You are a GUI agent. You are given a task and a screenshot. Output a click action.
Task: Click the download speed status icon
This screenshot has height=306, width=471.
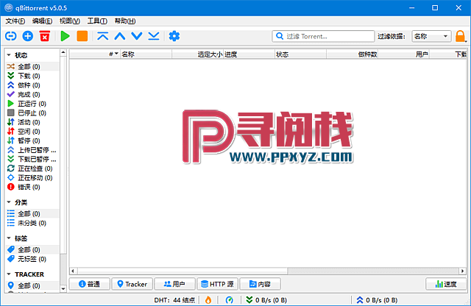tap(249, 299)
